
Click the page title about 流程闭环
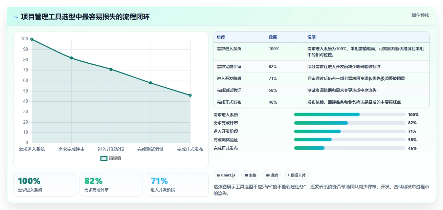(85, 17)
